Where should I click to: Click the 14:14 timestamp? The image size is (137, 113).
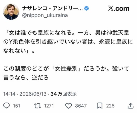pos(9,94)
